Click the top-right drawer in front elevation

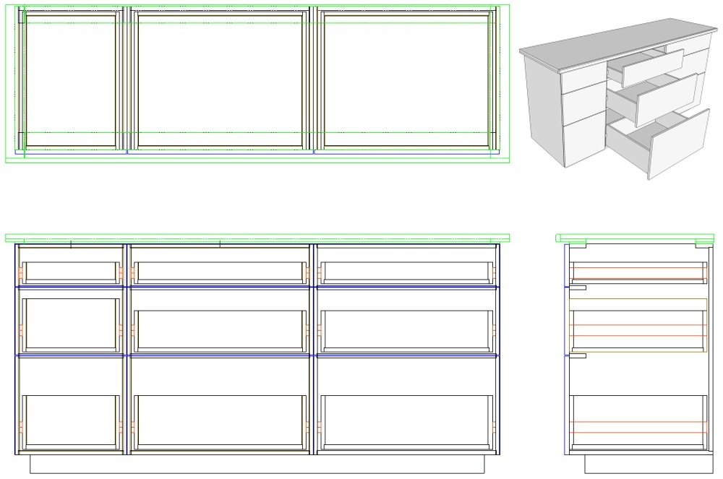405,271
